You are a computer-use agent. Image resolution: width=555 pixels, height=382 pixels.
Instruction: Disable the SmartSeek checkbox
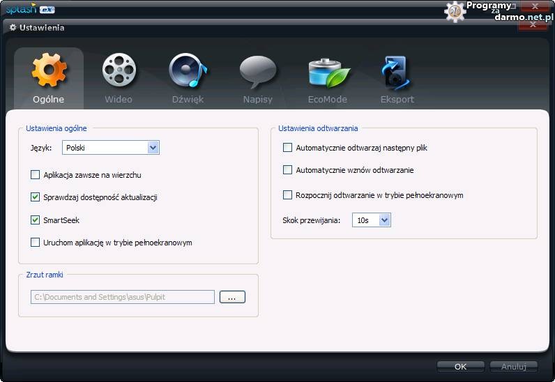coord(36,220)
